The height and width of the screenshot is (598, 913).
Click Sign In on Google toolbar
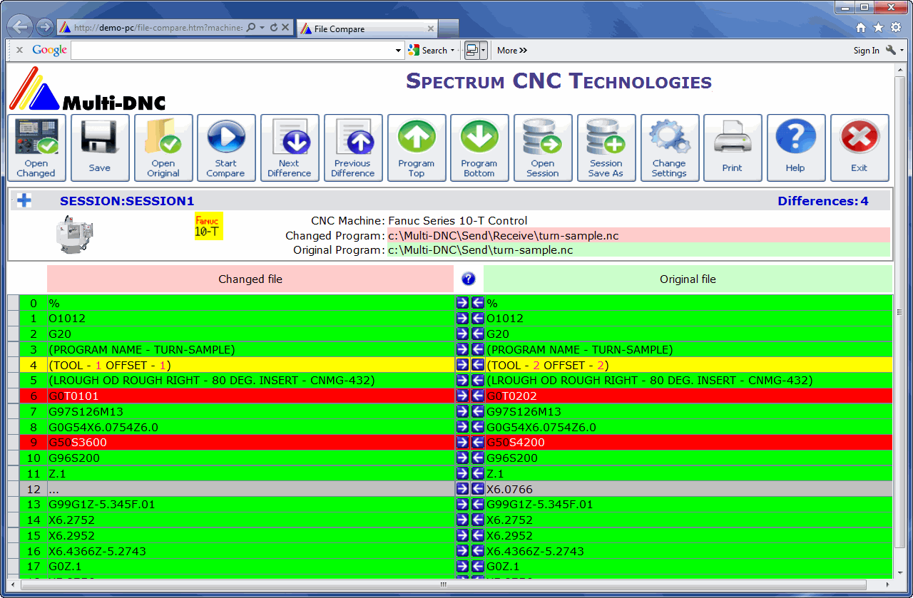(866, 51)
